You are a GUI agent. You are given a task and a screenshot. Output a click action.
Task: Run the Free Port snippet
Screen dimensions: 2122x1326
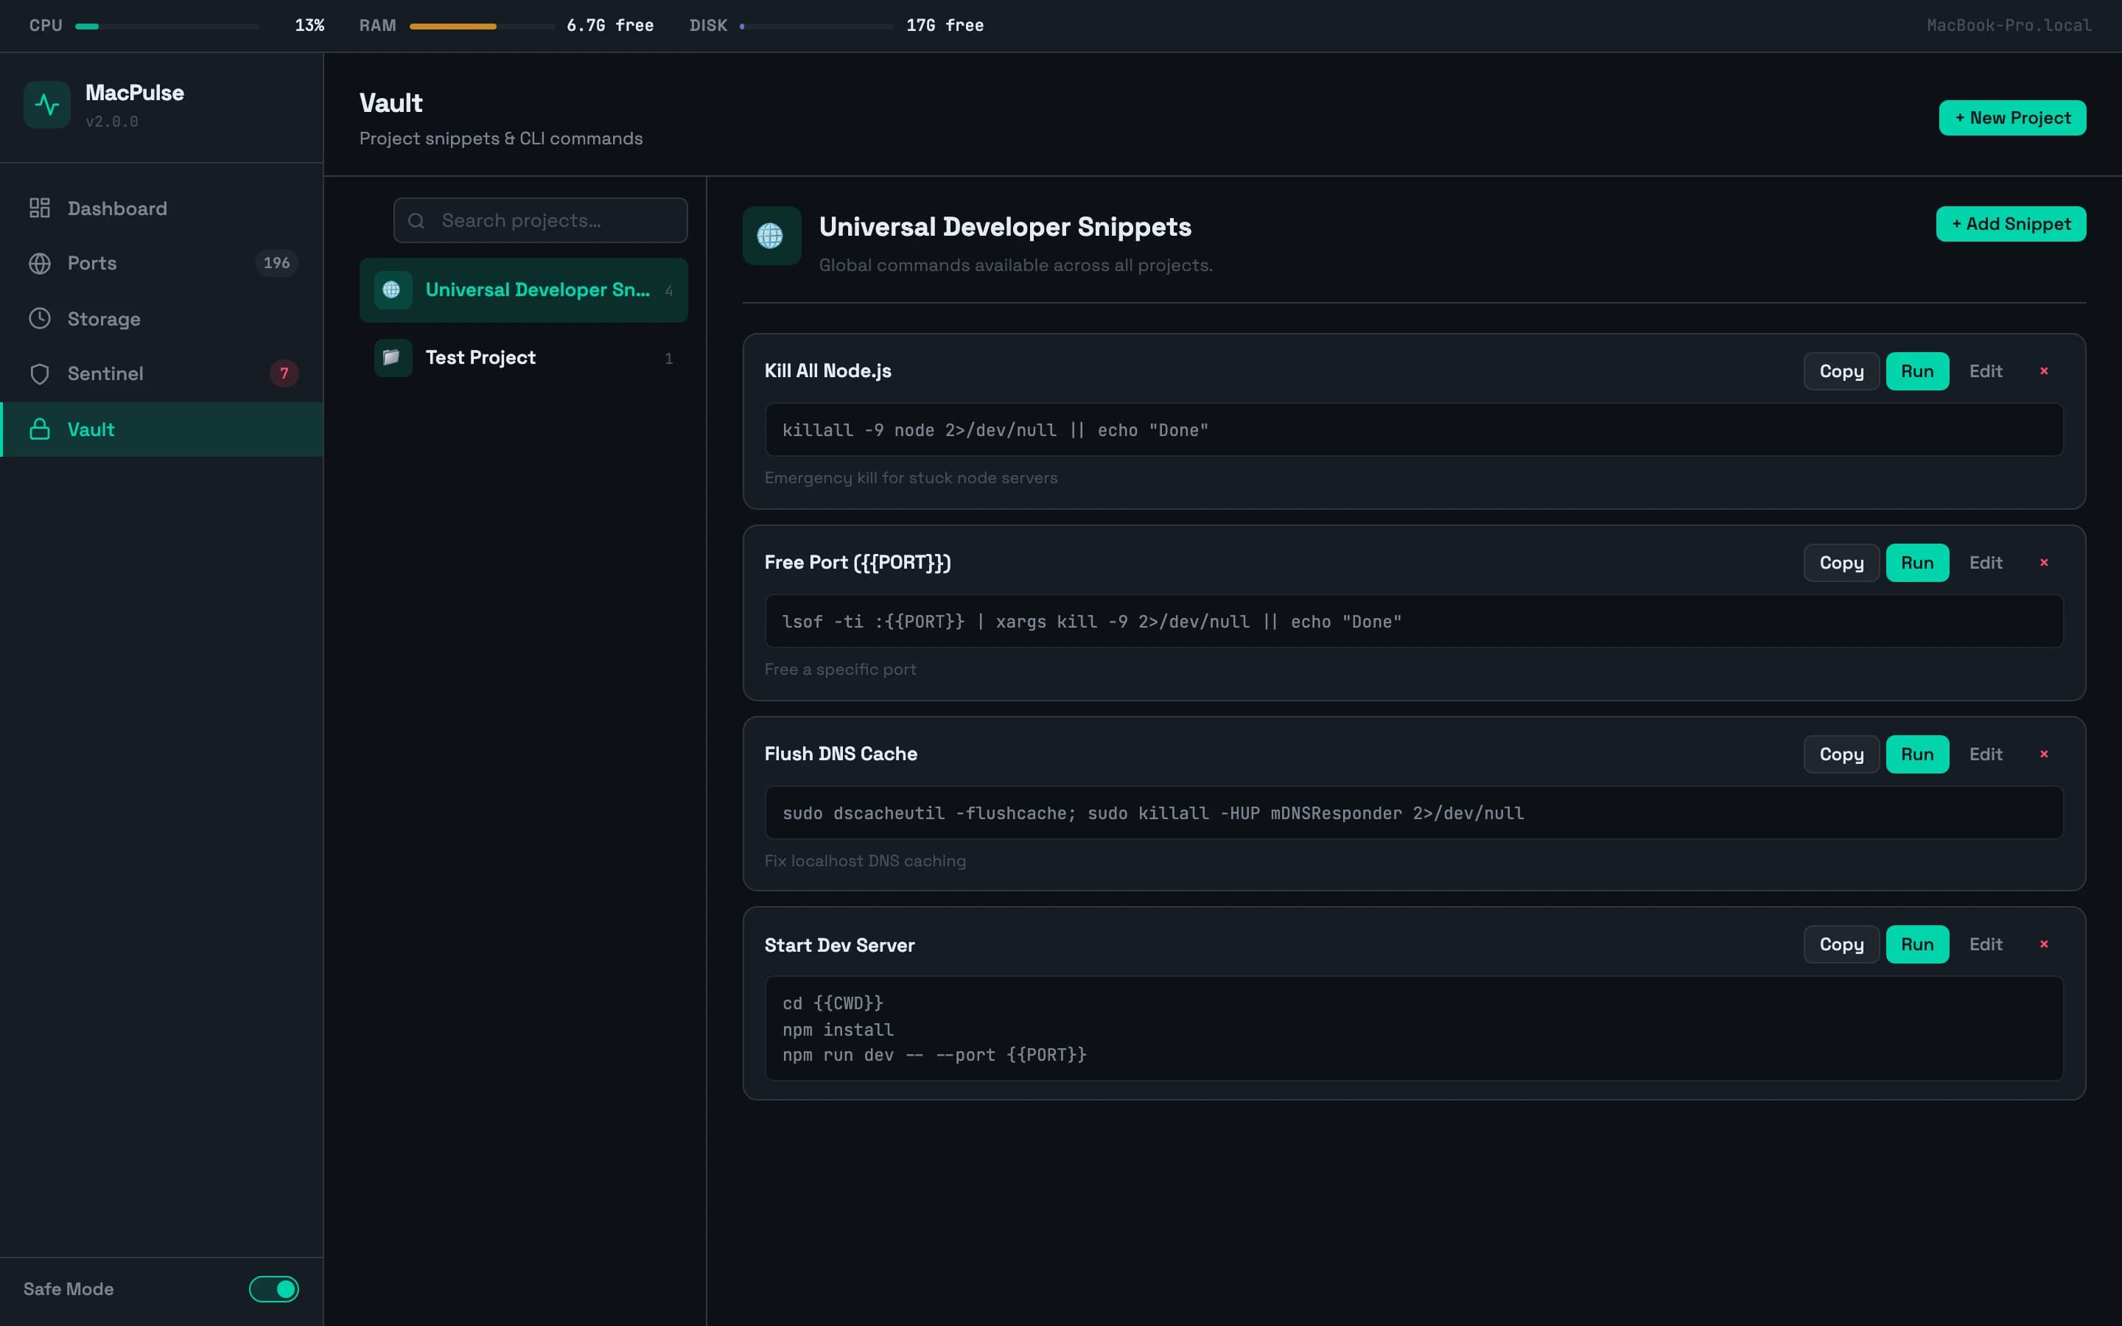1917,562
